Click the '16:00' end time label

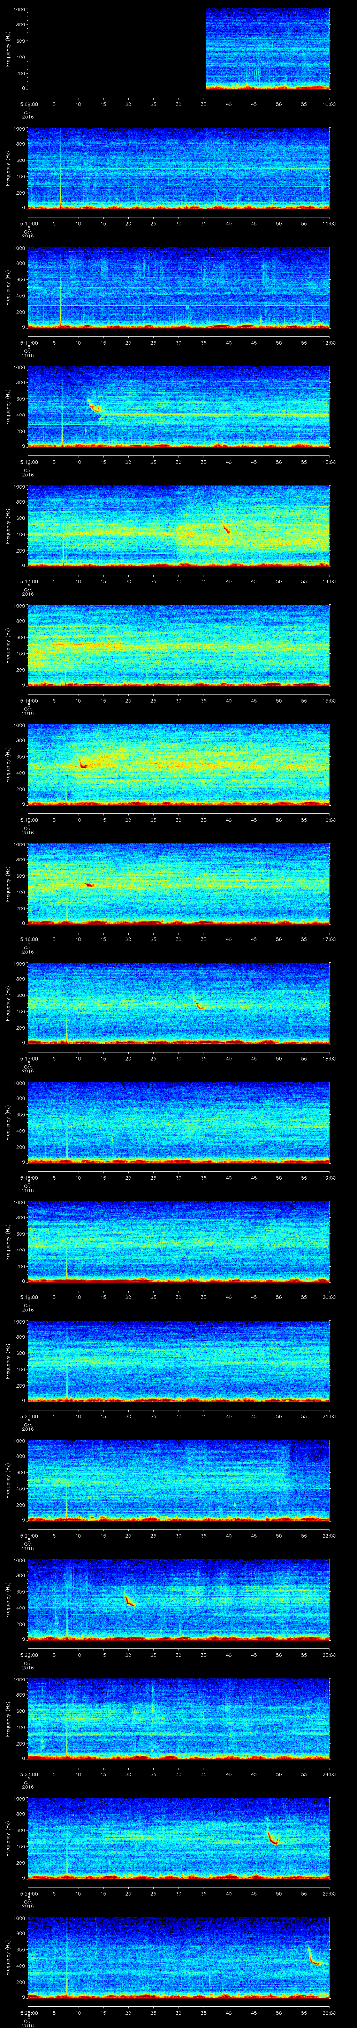[x=329, y=820]
